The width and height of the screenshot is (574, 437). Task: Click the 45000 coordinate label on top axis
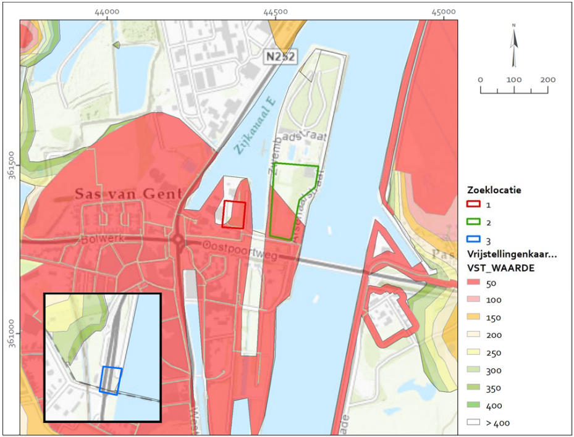443,12
